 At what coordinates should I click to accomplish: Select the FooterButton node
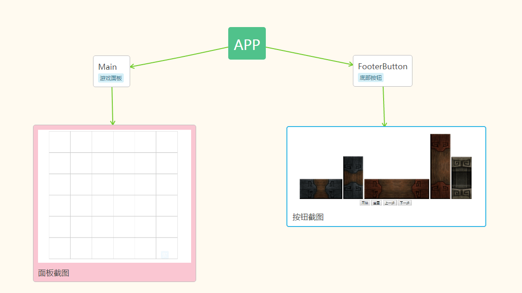(383, 71)
